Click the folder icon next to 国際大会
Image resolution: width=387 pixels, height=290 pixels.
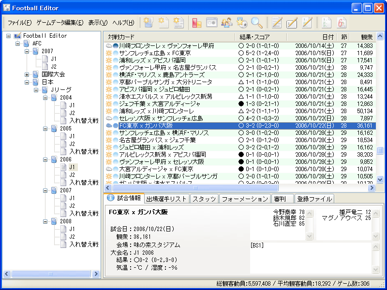[36, 74]
